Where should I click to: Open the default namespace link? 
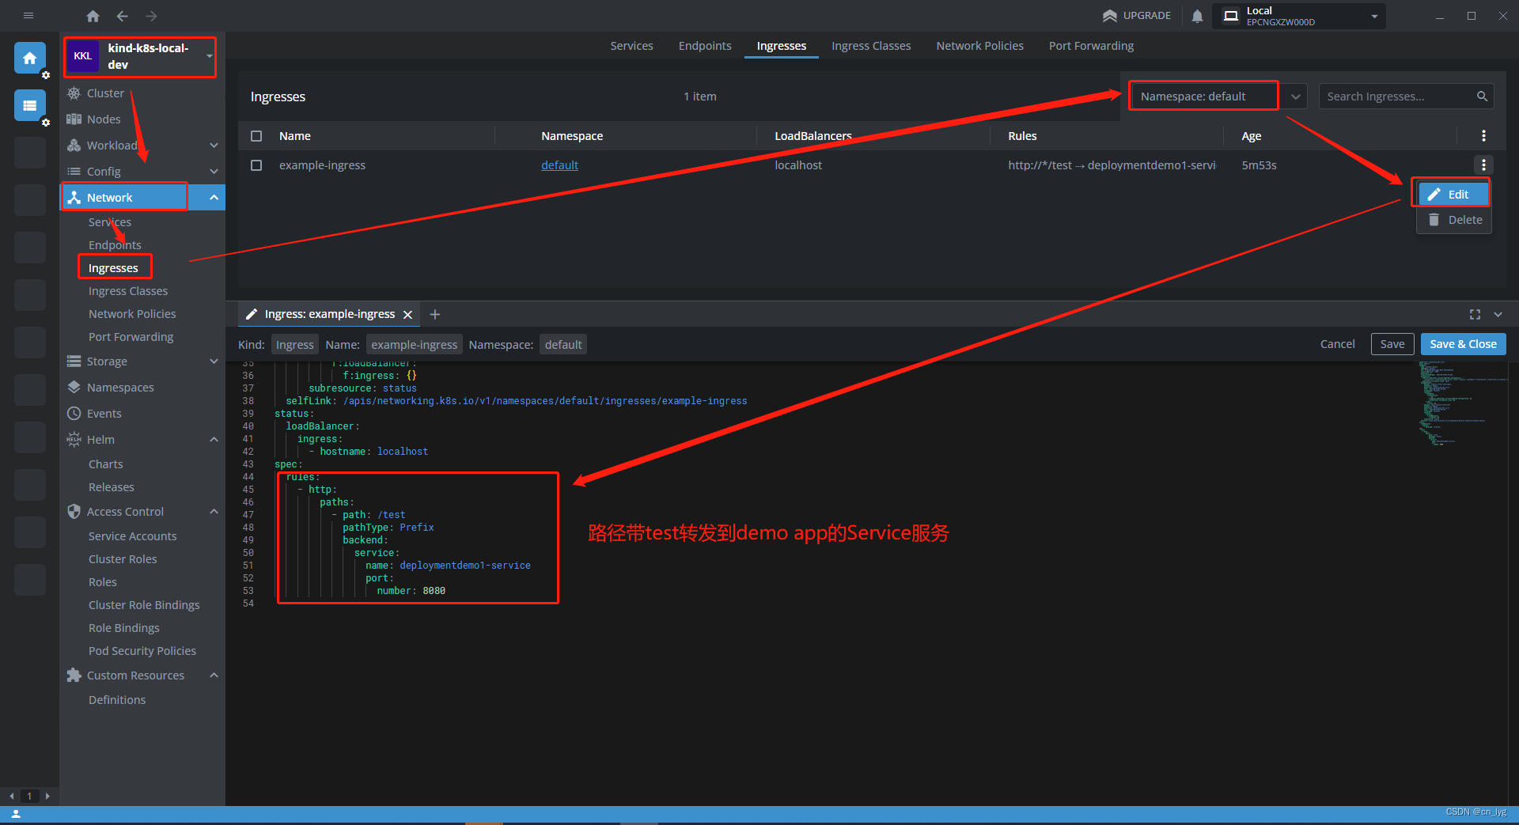tap(559, 165)
